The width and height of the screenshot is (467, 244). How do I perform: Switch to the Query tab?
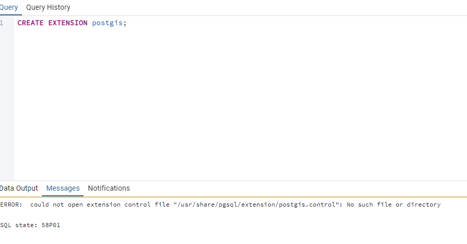point(9,8)
